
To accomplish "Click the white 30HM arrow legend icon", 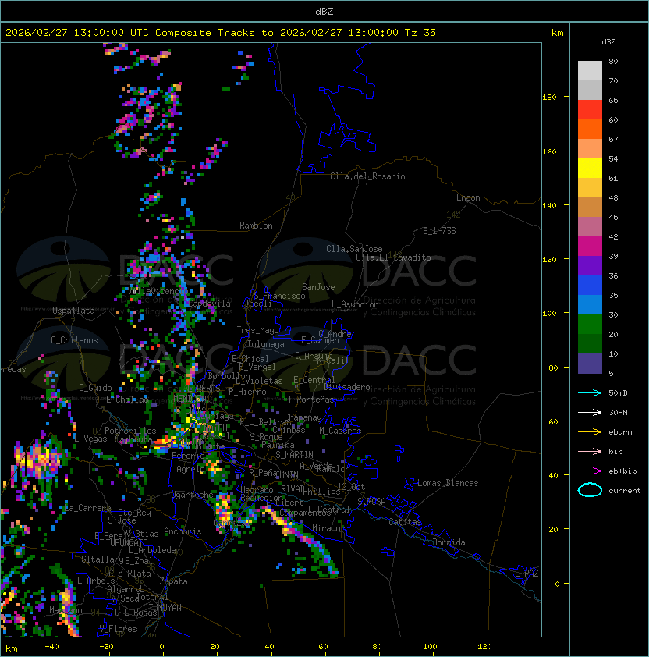I will (590, 412).
